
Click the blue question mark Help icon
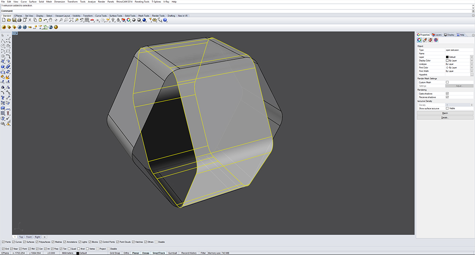(x=165, y=20)
